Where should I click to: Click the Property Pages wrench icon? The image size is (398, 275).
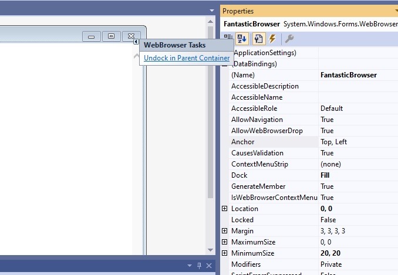289,39
